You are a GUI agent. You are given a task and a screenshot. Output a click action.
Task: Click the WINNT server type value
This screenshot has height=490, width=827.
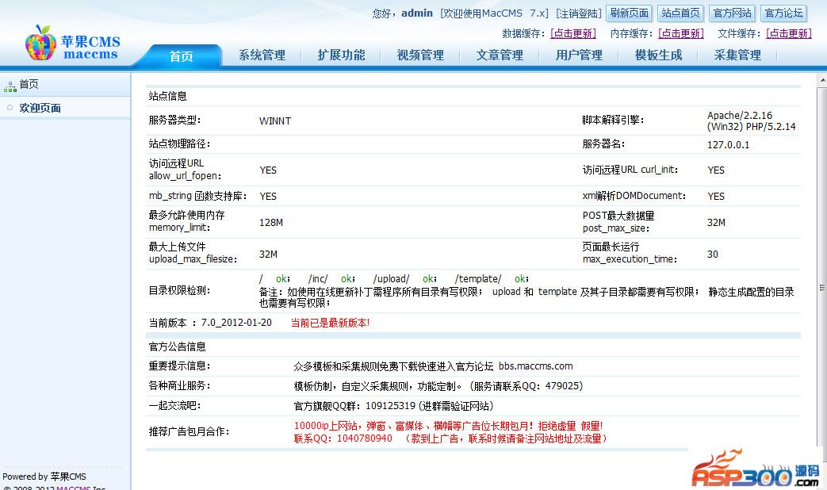click(275, 121)
